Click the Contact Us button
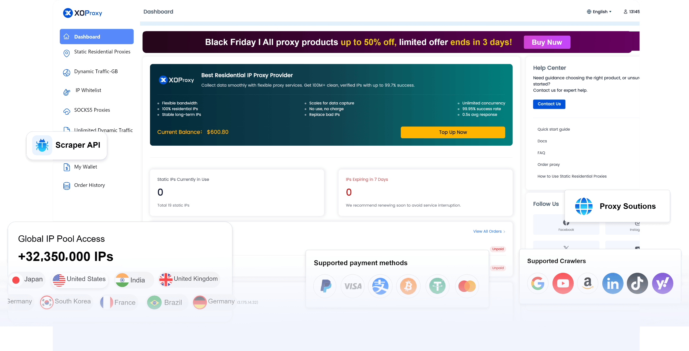 pos(549,104)
